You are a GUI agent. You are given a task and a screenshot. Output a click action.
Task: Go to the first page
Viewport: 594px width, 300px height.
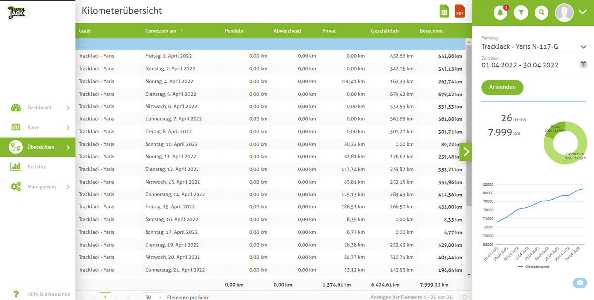point(82,297)
